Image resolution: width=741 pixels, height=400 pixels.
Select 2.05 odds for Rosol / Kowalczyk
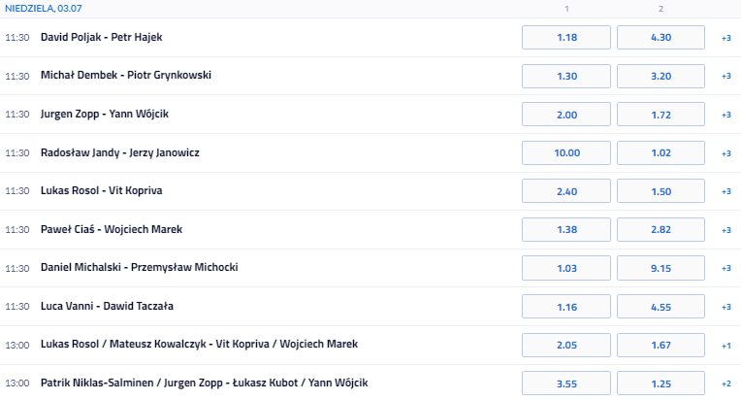pyautogui.click(x=566, y=345)
